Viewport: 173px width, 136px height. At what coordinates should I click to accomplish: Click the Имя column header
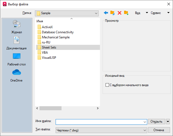[40, 21]
